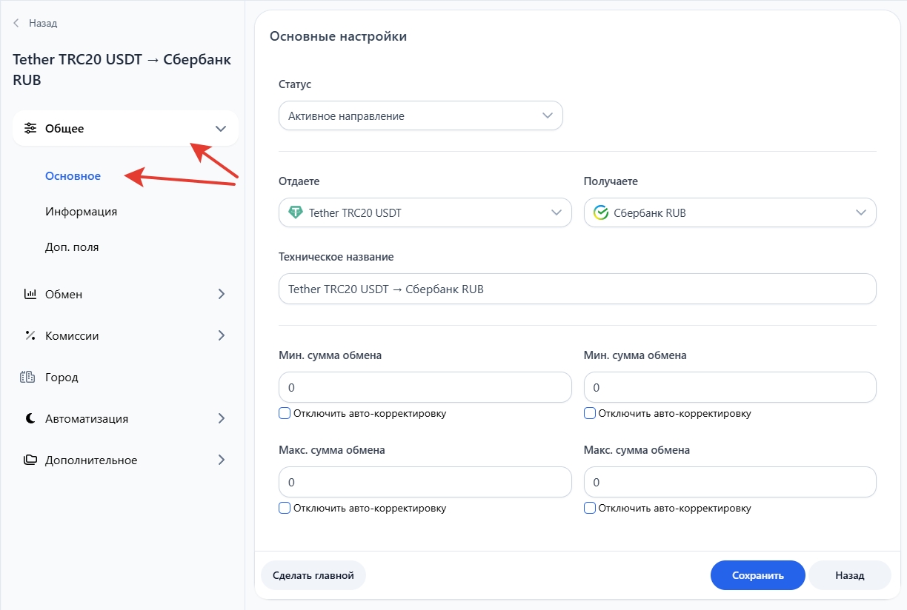Viewport: 907px width, 610px height.
Task: Open the Получаете currency dropdown
Action: 730,212
